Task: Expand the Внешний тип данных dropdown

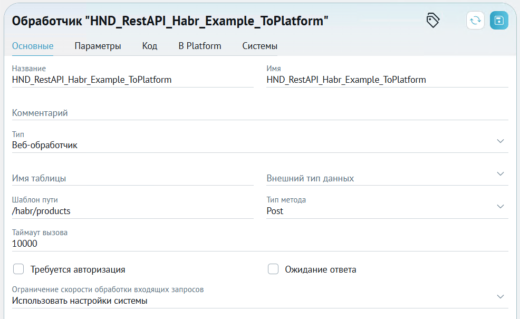Action: pos(500,174)
